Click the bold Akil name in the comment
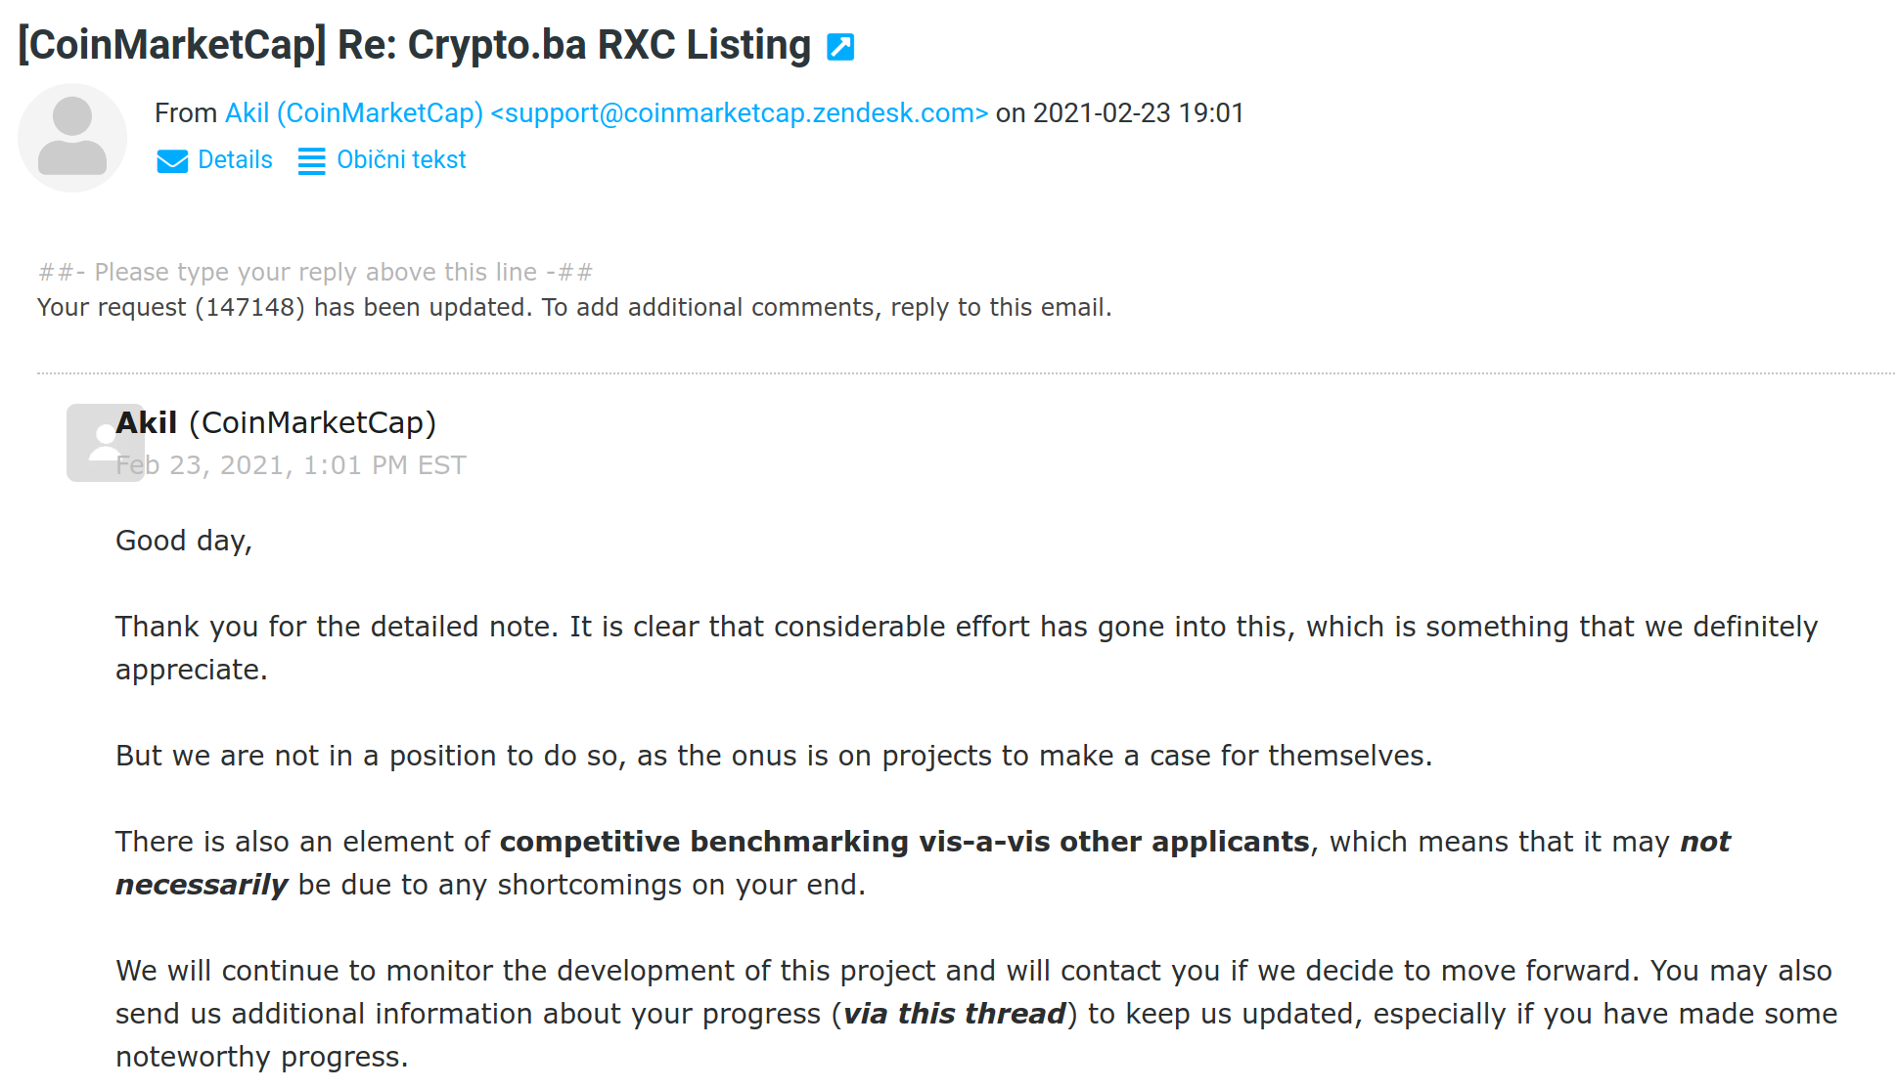1897x1089 pixels. coord(147,422)
